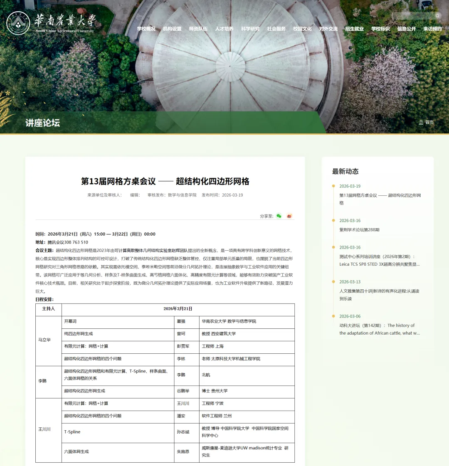Click the article title 第13届网格方桌会议
Screen dimensions: 449x466
point(165,181)
